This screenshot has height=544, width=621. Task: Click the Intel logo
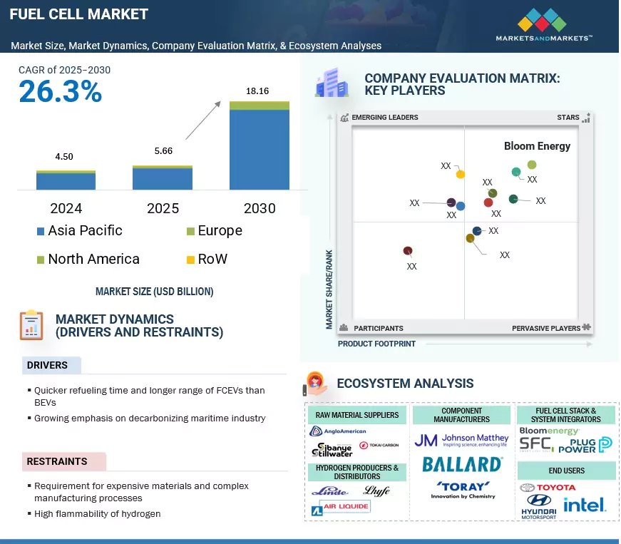[x=585, y=505]
